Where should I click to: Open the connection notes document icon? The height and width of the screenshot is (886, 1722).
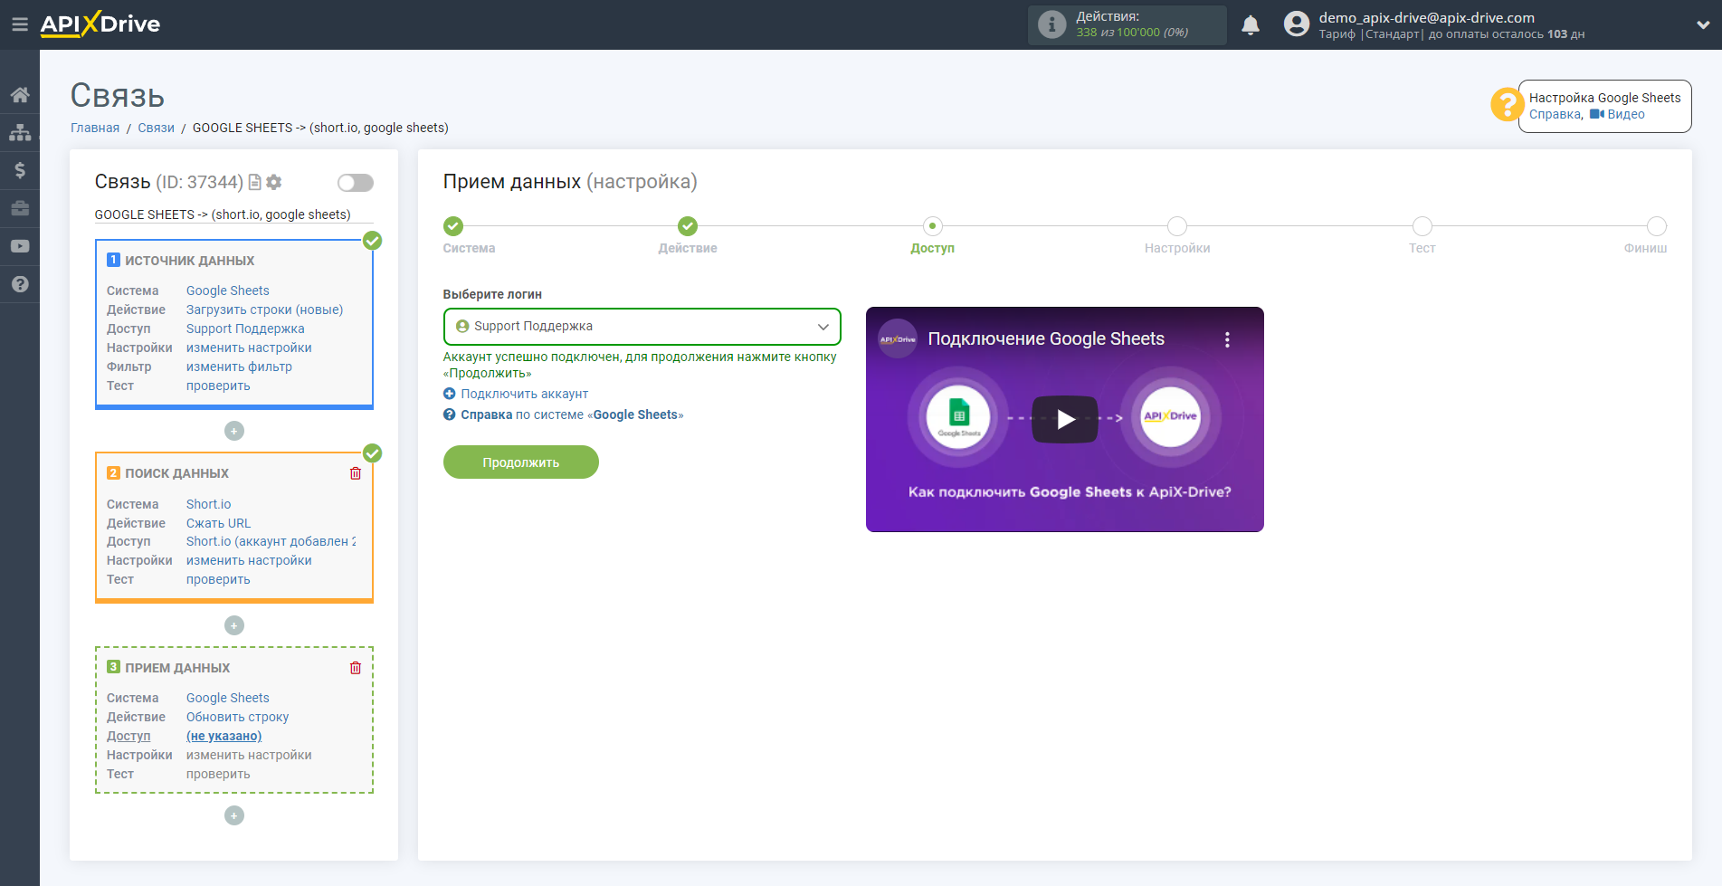coord(255,182)
